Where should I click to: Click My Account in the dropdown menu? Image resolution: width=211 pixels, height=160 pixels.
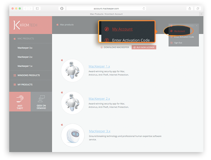pyautogui.click(x=180, y=31)
